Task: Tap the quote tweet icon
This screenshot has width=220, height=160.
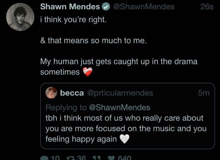Action: pos(97,158)
